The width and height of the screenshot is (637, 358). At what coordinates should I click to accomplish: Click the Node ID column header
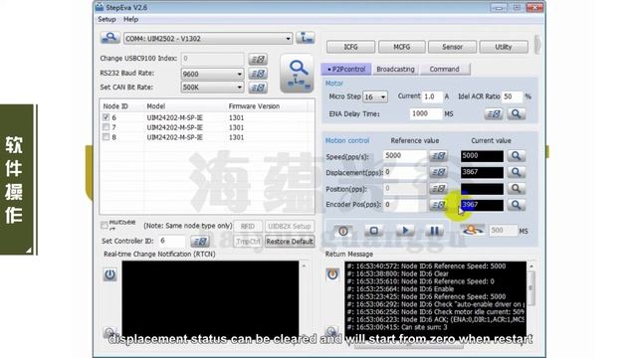[115, 106]
